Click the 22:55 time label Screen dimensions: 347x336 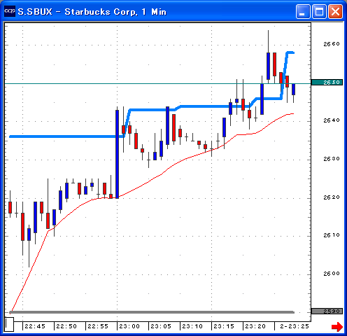pyautogui.click(x=98, y=326)
